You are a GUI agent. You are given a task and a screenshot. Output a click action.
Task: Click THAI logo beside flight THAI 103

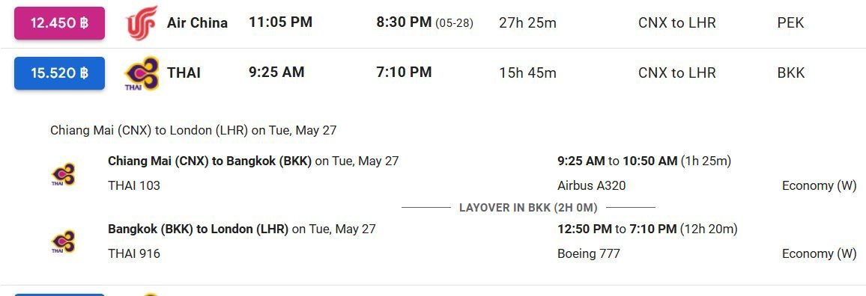click(x=63, y=174)
